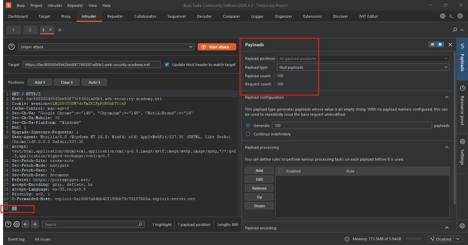Close Intruder tab 3

[x=50, y=30]
